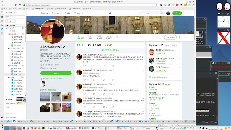Open the xlogo taskbar entry
231x130 pixels.
click(x=159, y=128)
